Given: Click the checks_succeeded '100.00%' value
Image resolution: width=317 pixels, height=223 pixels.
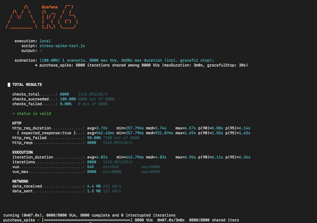Looking at the screenshot, I should 68,99.
